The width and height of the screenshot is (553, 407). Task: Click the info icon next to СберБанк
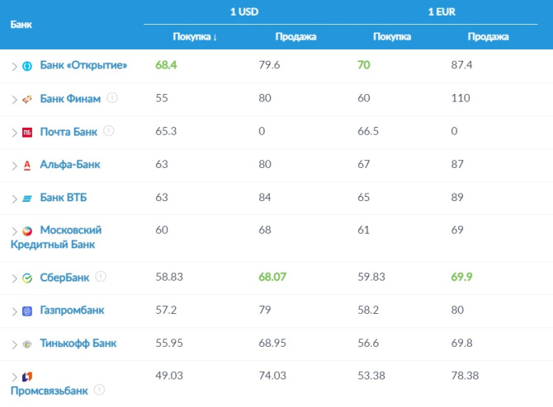[x=102, y=278]
